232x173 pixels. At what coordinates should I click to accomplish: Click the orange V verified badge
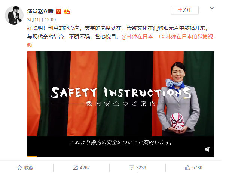58,11
